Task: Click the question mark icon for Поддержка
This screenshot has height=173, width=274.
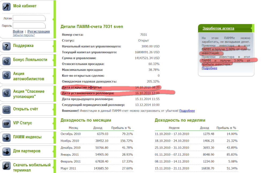Action: coord(6,47)
